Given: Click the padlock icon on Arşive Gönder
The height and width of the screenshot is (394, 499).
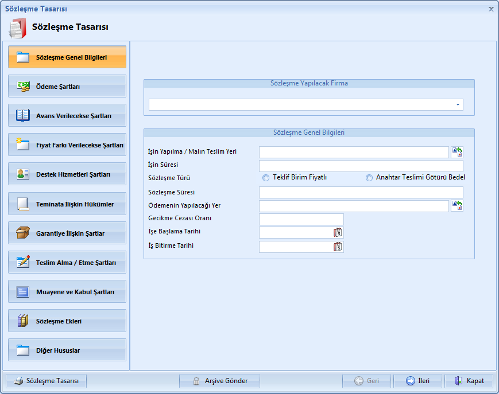Looking at the screenshot, I should click(196, 381).
